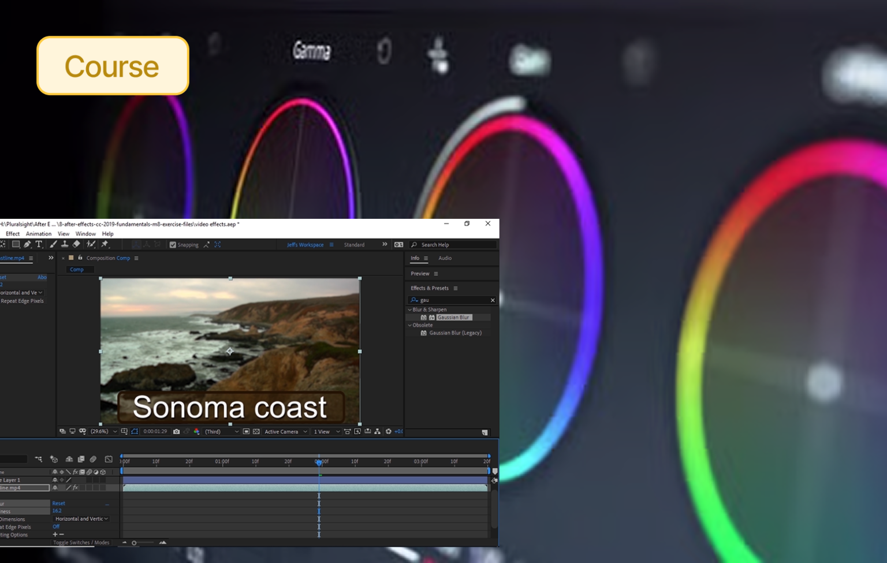Viewport: 887px width, 563px height.
Task: Switch to the Audio panel tab
Action: [x=445, y=258]
